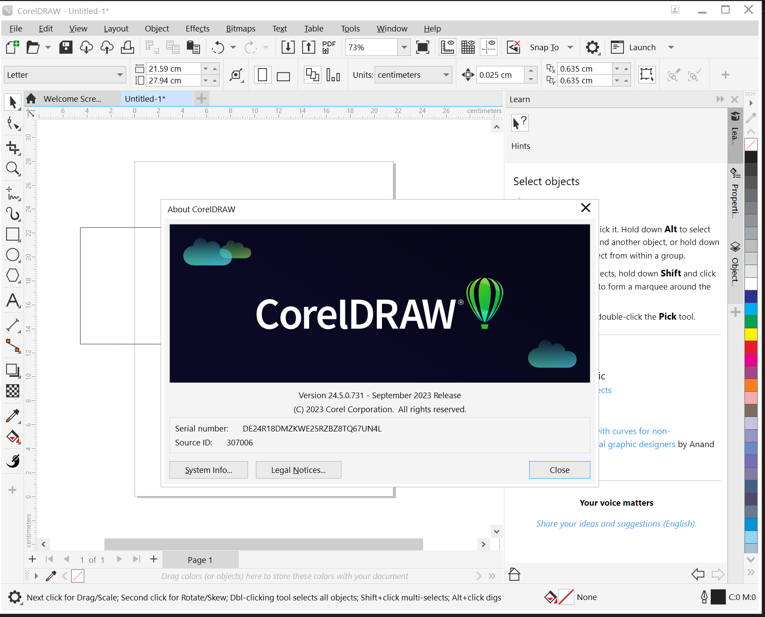Click Legal Notices button
This screenshot has width=765, height=617.
[x=298, y=470]
